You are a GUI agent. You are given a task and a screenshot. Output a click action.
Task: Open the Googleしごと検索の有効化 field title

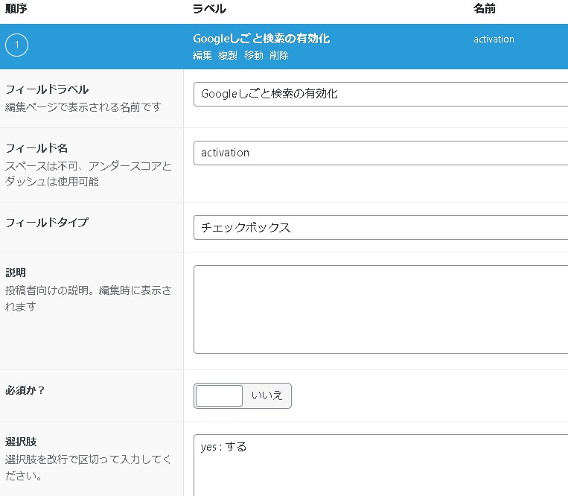tap(261, 39)
